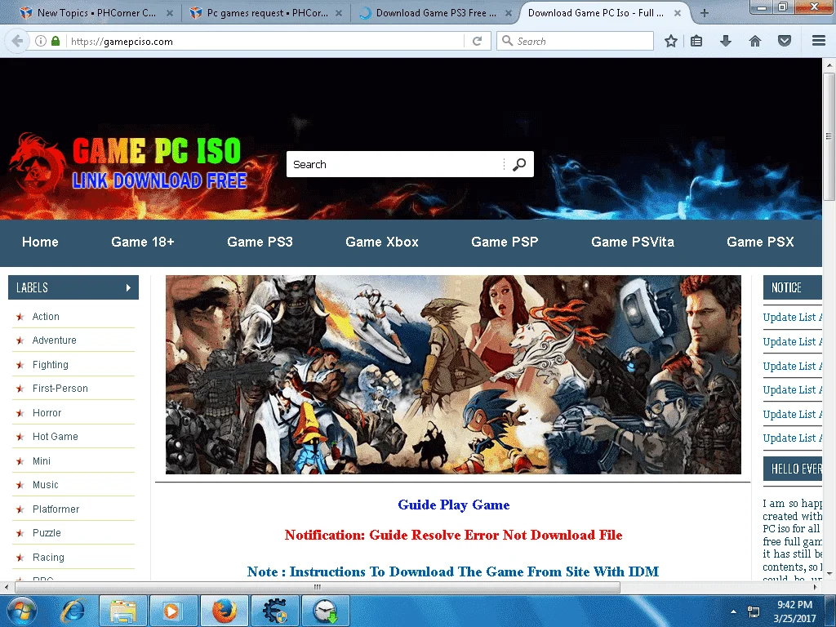
Task: Click the network tray icon
Action: 753,611
